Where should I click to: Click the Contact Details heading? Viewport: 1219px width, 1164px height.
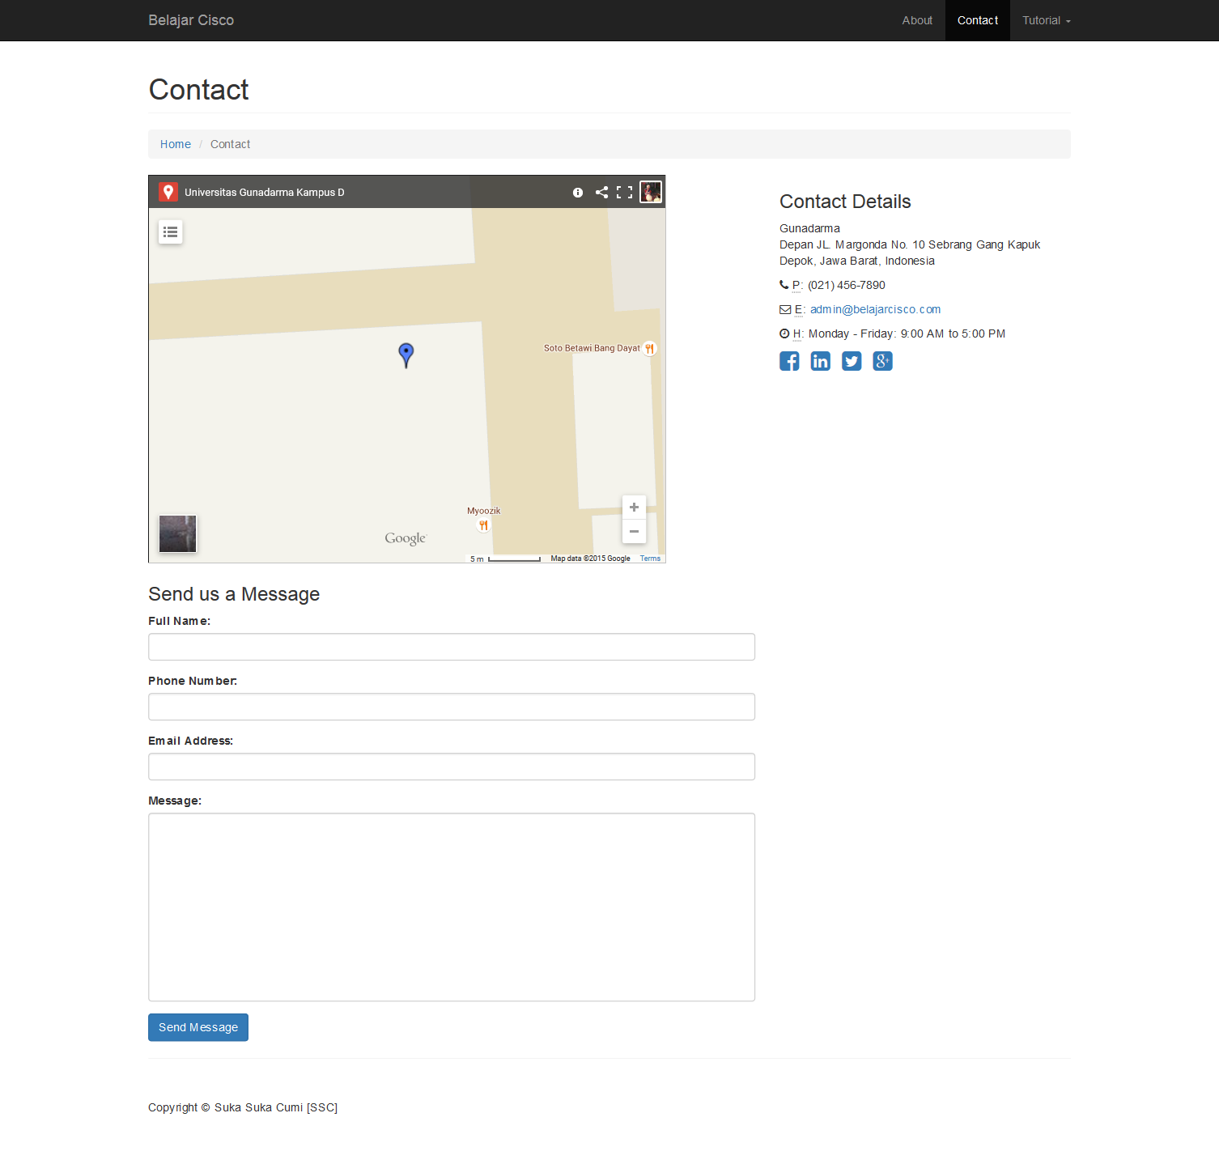(x=845, y=202)
